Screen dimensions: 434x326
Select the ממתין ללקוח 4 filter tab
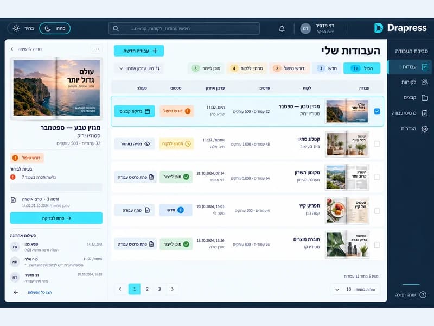coord(247,68)
